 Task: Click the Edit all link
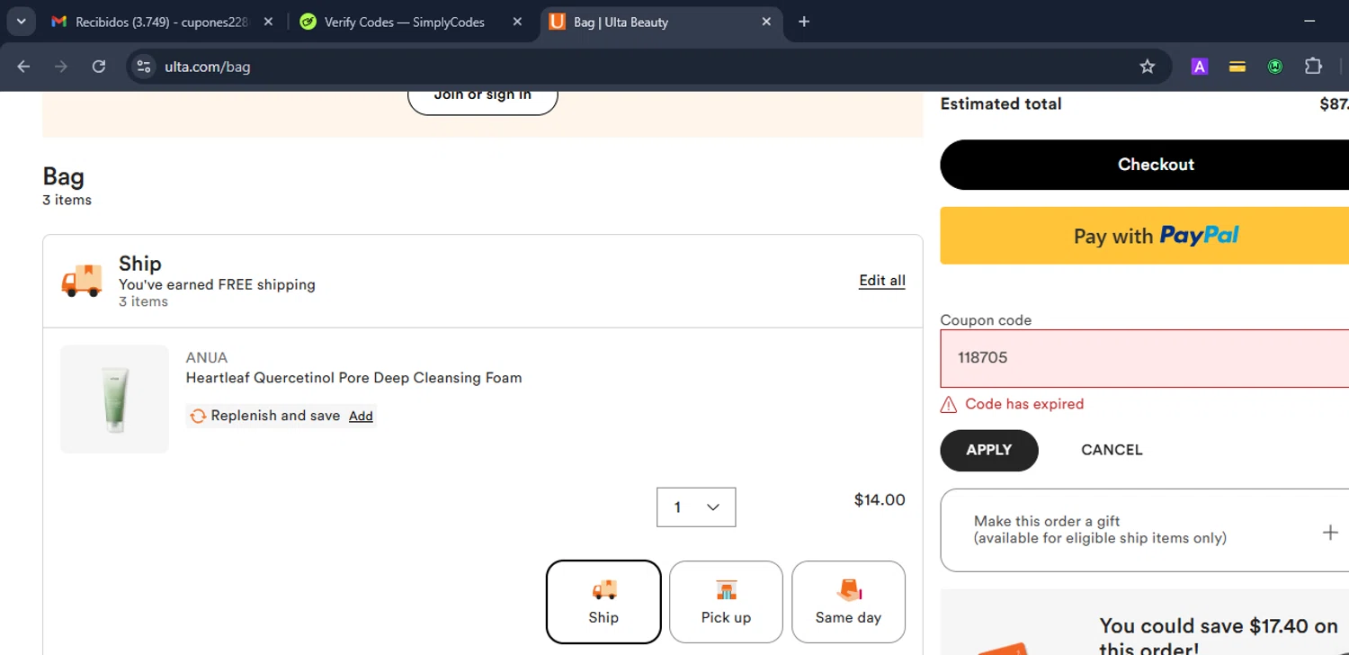pyautogui.click(x=882, y=281)
